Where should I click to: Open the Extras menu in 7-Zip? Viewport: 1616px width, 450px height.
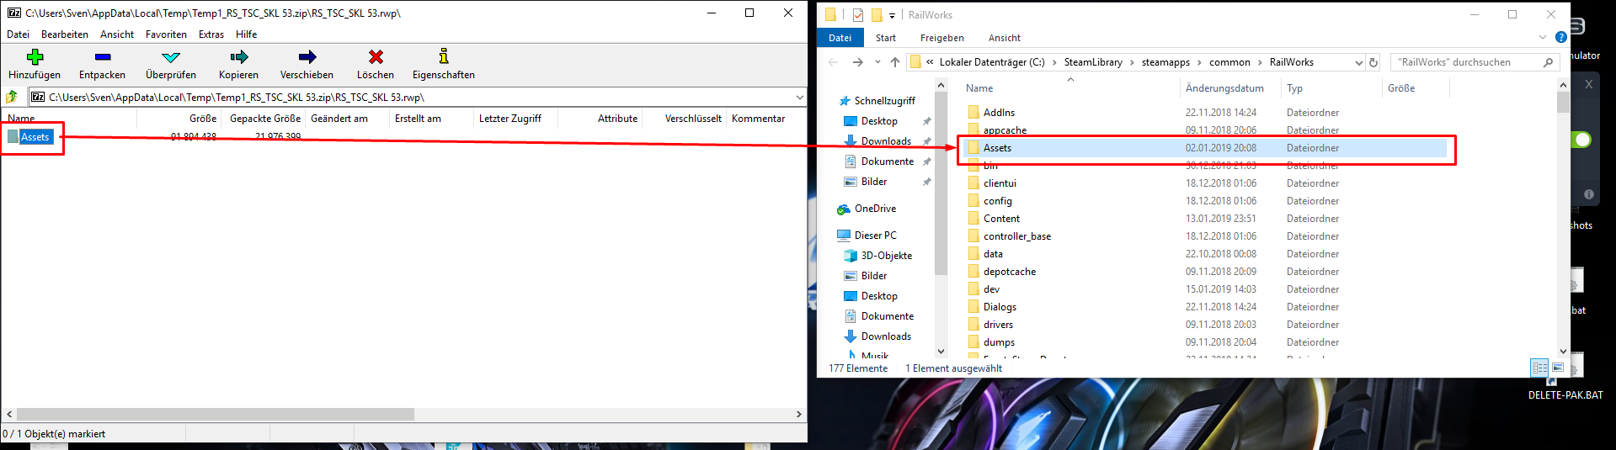(211, 34)
